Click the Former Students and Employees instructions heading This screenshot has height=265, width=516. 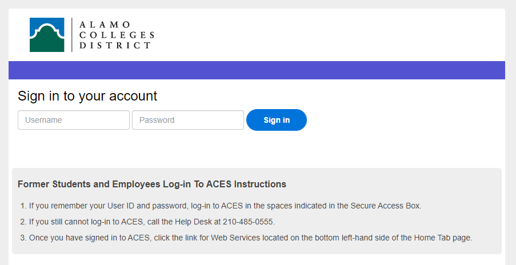pyautogui.click(x=152, y=184)
